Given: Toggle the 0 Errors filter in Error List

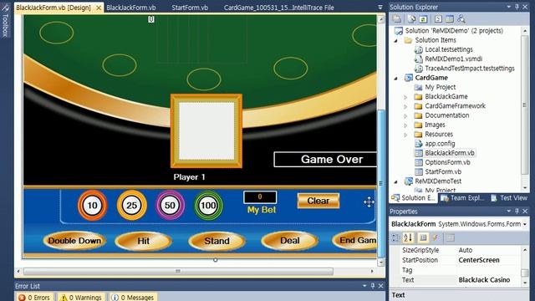Looking at the screenshot, I should [35, 298].
